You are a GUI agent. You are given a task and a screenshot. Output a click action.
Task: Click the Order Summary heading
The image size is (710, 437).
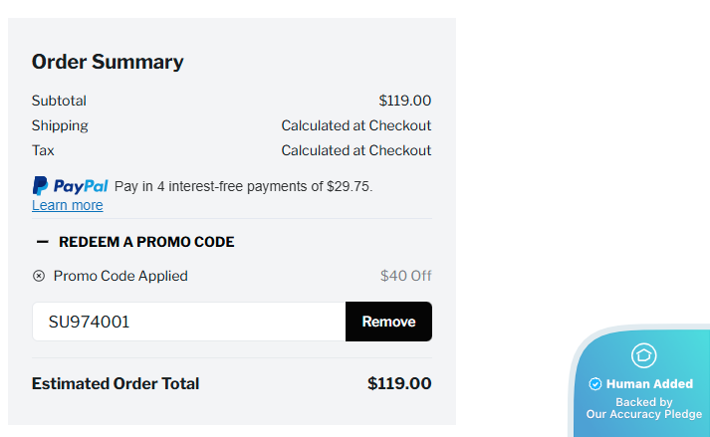(108, 62)
